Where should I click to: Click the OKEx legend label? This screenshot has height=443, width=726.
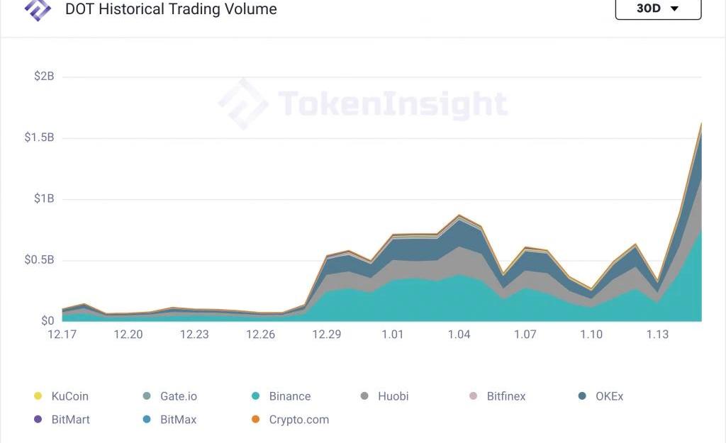tap(610, 396)
